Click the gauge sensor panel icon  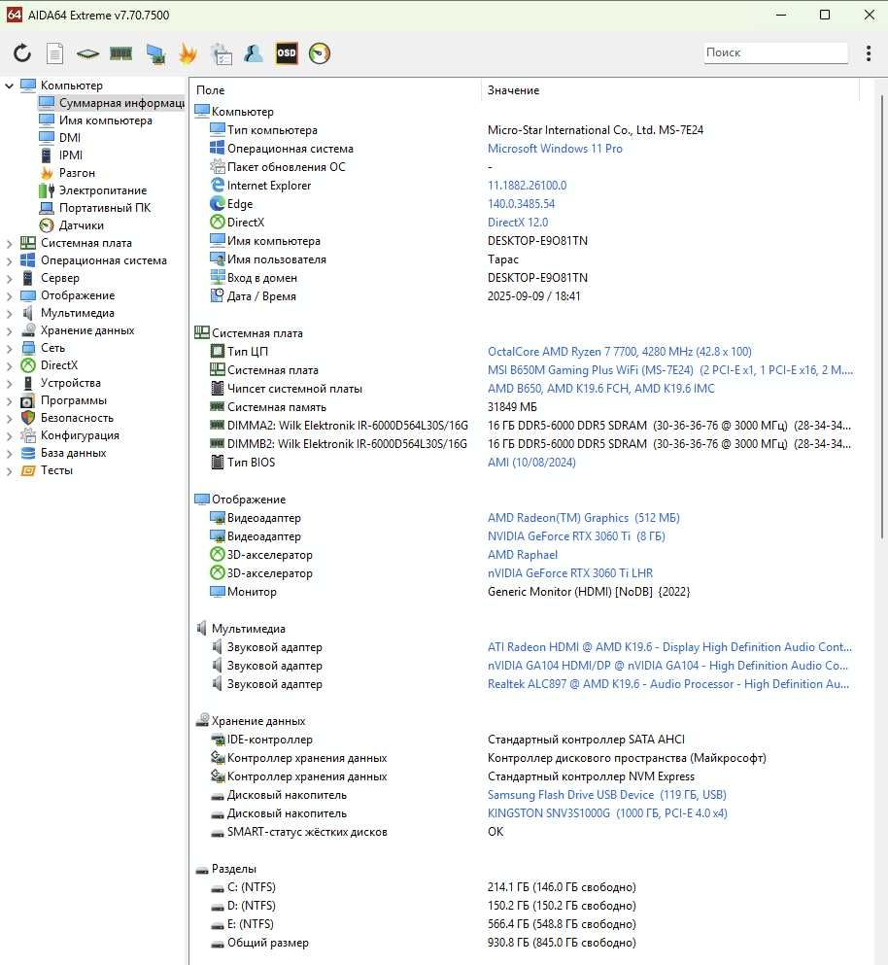click(320, 53)
